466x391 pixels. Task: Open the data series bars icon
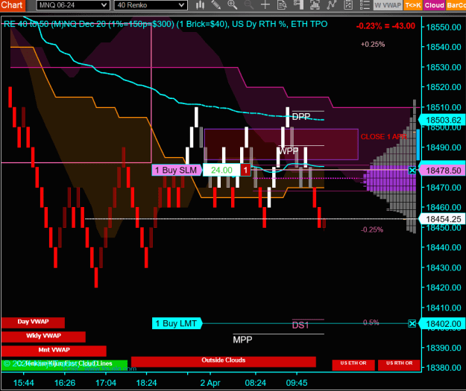pos(315,5)
